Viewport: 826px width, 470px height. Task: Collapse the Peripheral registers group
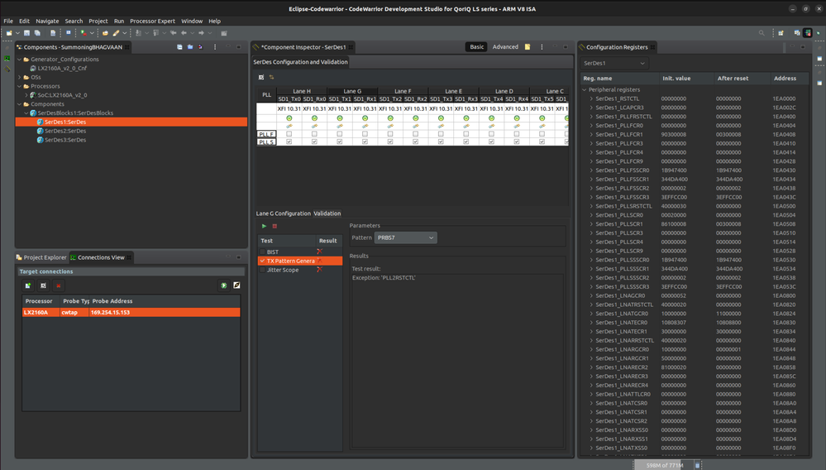585,89
